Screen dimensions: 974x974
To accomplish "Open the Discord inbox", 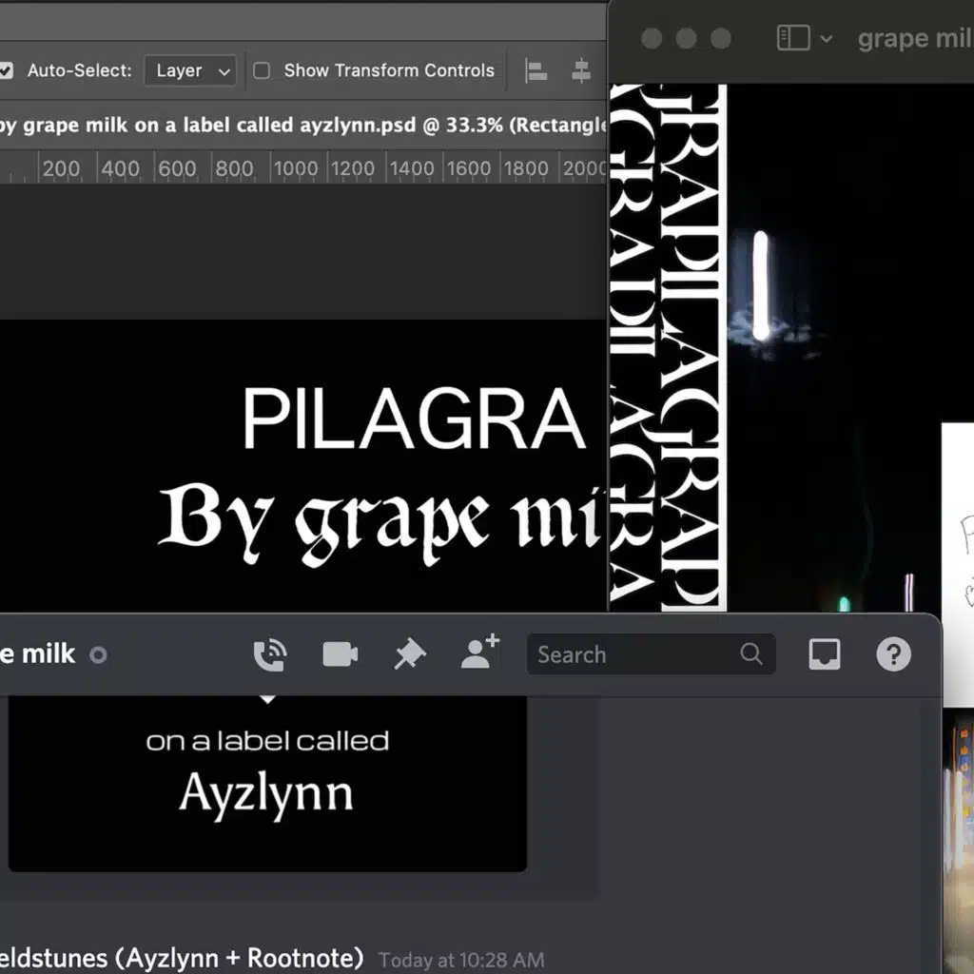I will pos(824,653).
